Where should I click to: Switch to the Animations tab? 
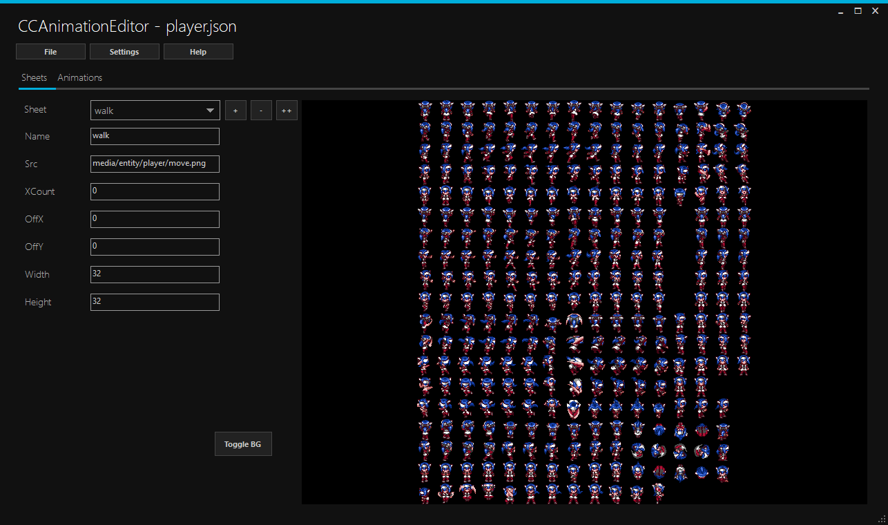click(80, 77)
